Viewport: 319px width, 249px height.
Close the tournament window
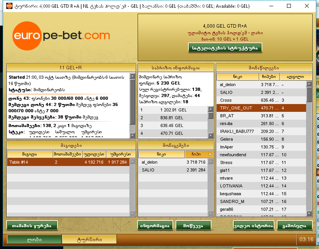(x=307, y=6)
